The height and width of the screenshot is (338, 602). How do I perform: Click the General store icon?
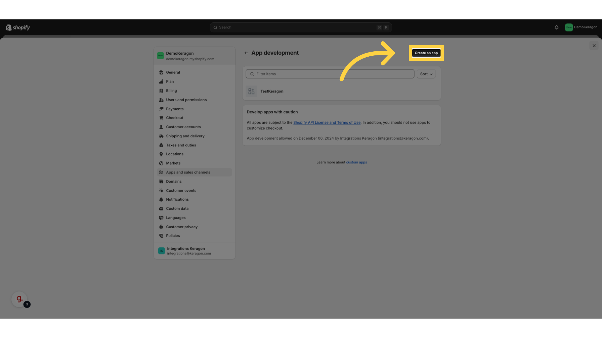tap(161, 72)
